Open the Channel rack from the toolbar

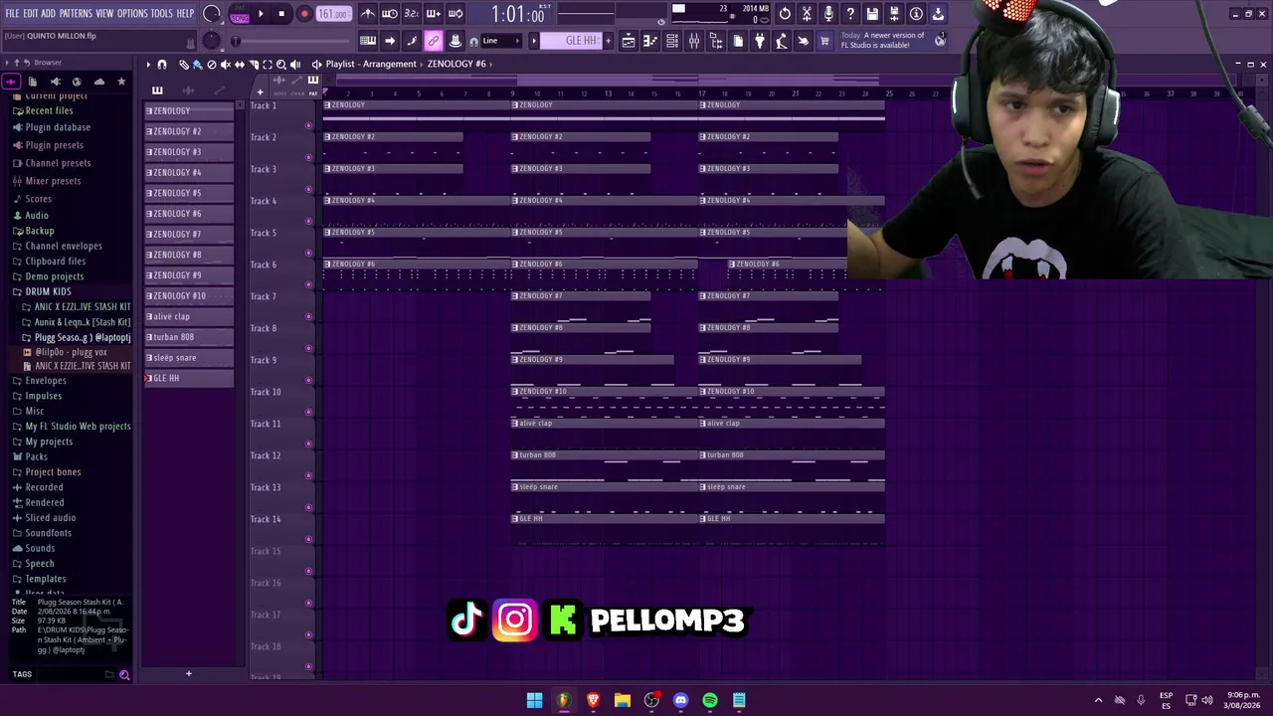(672, 41)
